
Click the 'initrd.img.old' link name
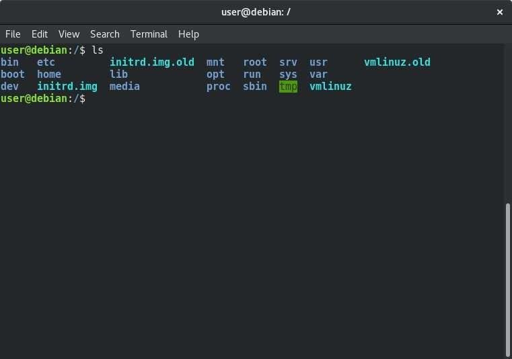[x=152, y=62]
